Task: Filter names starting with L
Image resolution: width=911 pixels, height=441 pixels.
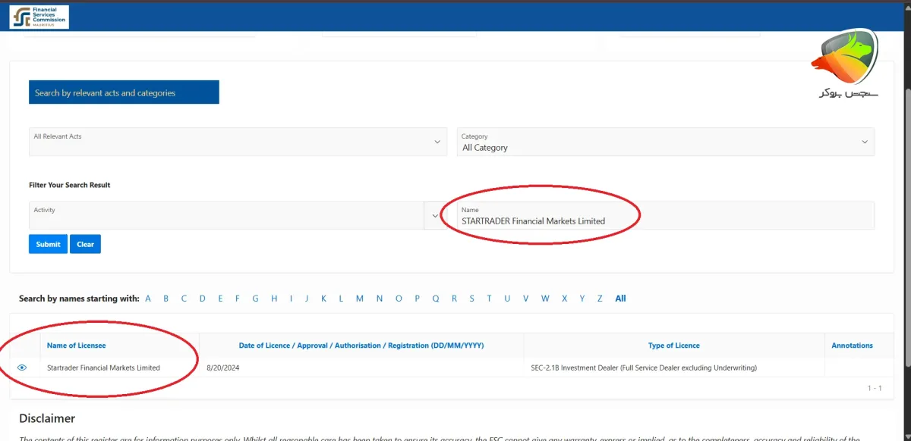Action: 341,299
